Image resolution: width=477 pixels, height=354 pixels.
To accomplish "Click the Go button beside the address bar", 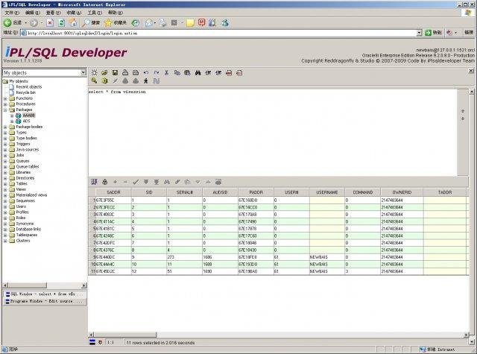I will [x=433, y=33].
